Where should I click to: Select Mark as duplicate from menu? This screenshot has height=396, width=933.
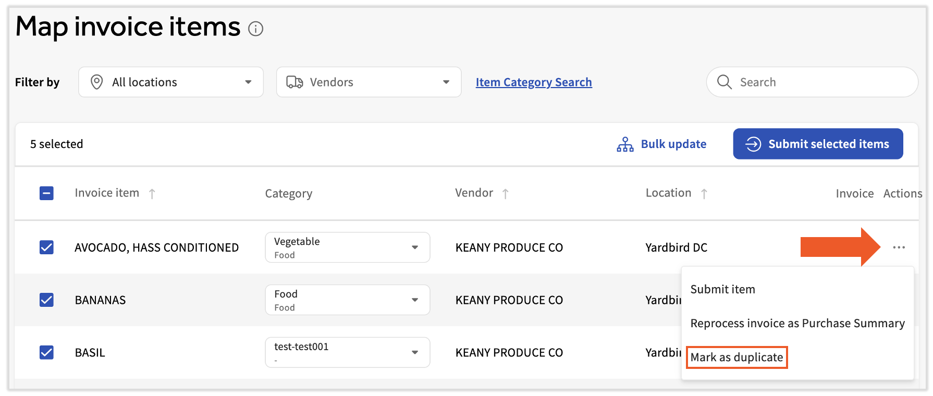click(736, 357)
